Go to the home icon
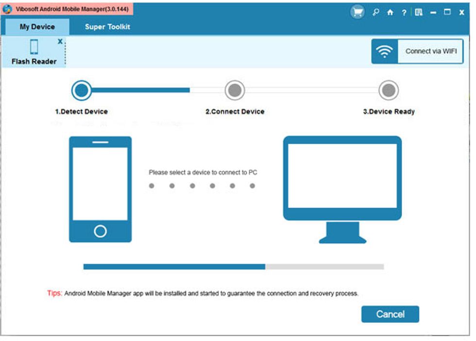 [390, 12]
